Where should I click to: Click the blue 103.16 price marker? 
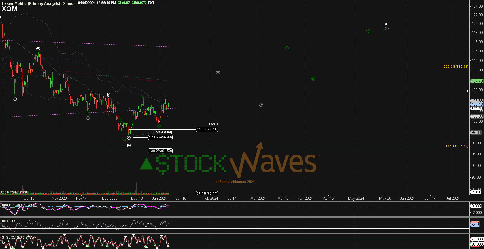point(477,105)
